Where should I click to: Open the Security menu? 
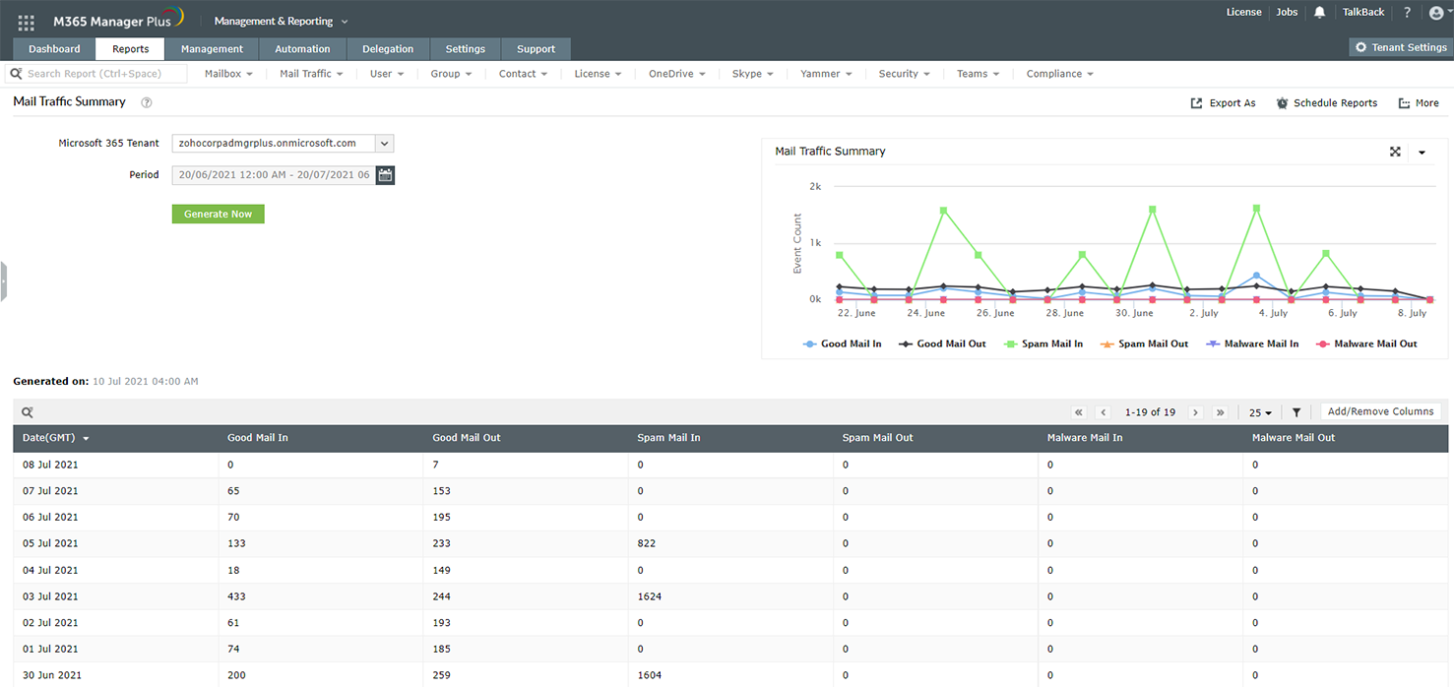click(902, 73)
